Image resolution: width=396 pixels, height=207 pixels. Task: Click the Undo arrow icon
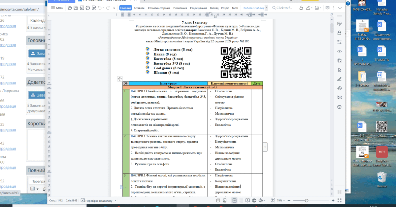(100, 8)
